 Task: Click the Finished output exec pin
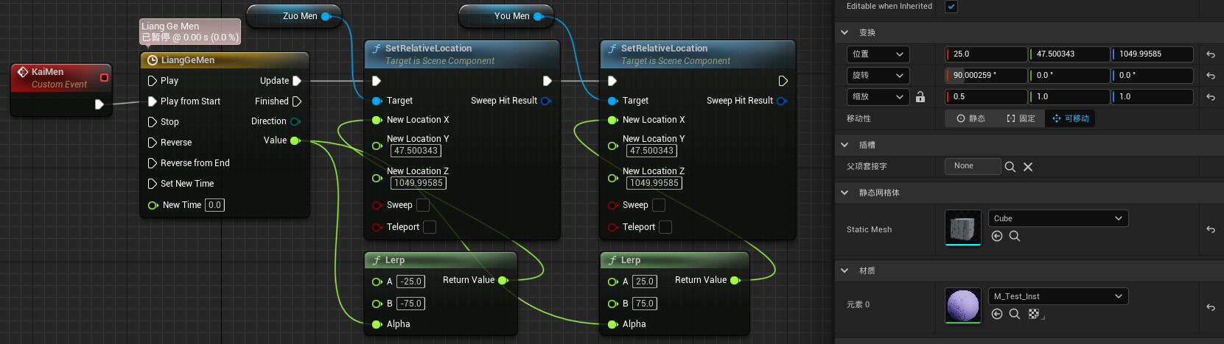tap(297, 101)
